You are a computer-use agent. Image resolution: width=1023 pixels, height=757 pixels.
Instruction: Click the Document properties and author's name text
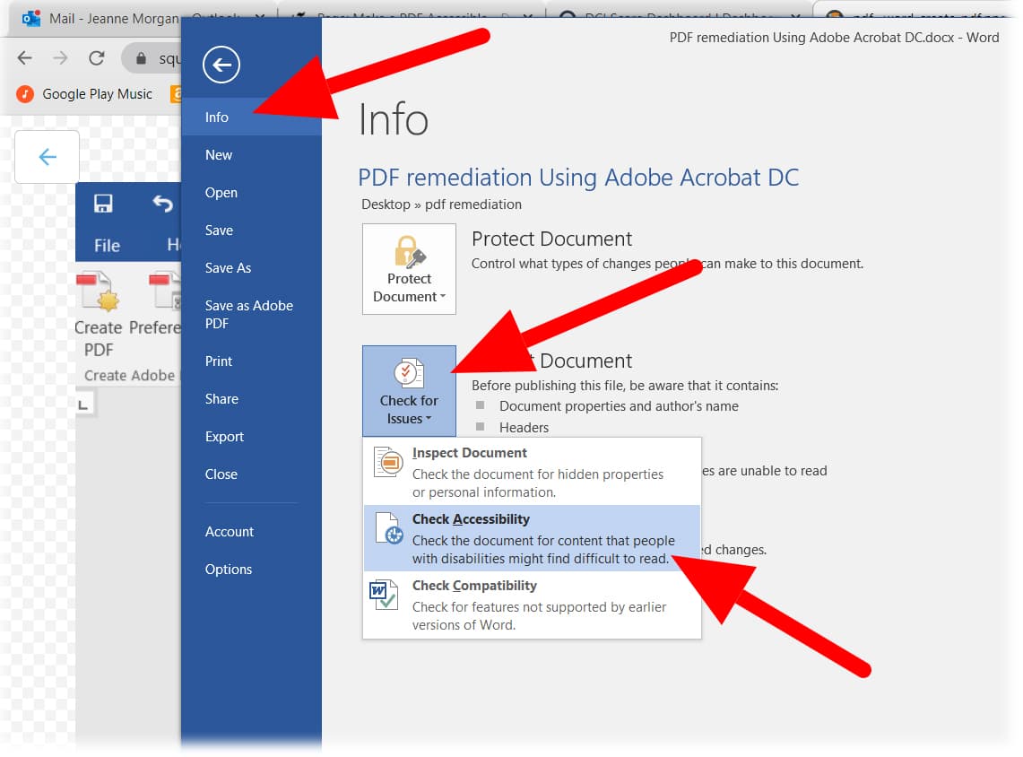pos(619,406)
